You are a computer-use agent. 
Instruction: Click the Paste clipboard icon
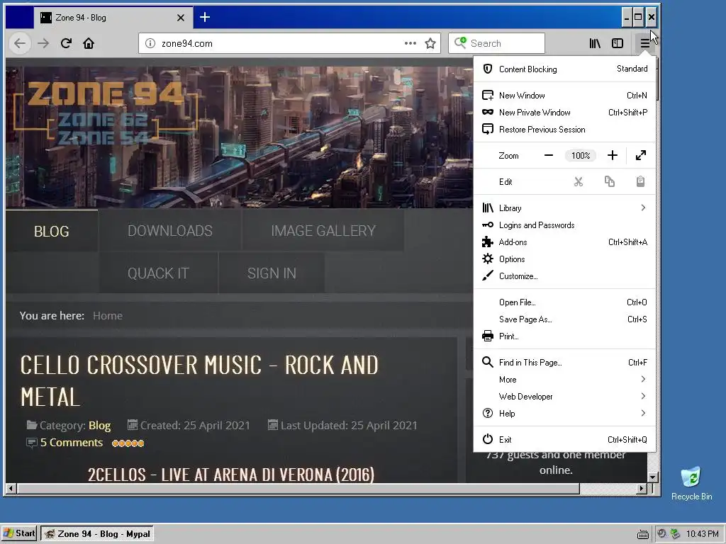(x=640, y=182)
